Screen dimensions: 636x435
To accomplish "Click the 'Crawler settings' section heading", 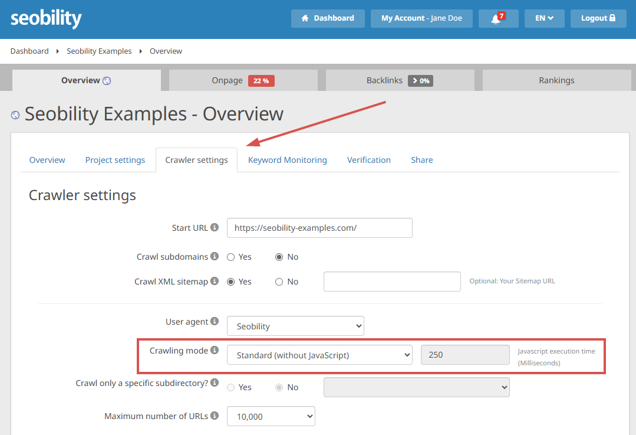I will pos(83,195).
